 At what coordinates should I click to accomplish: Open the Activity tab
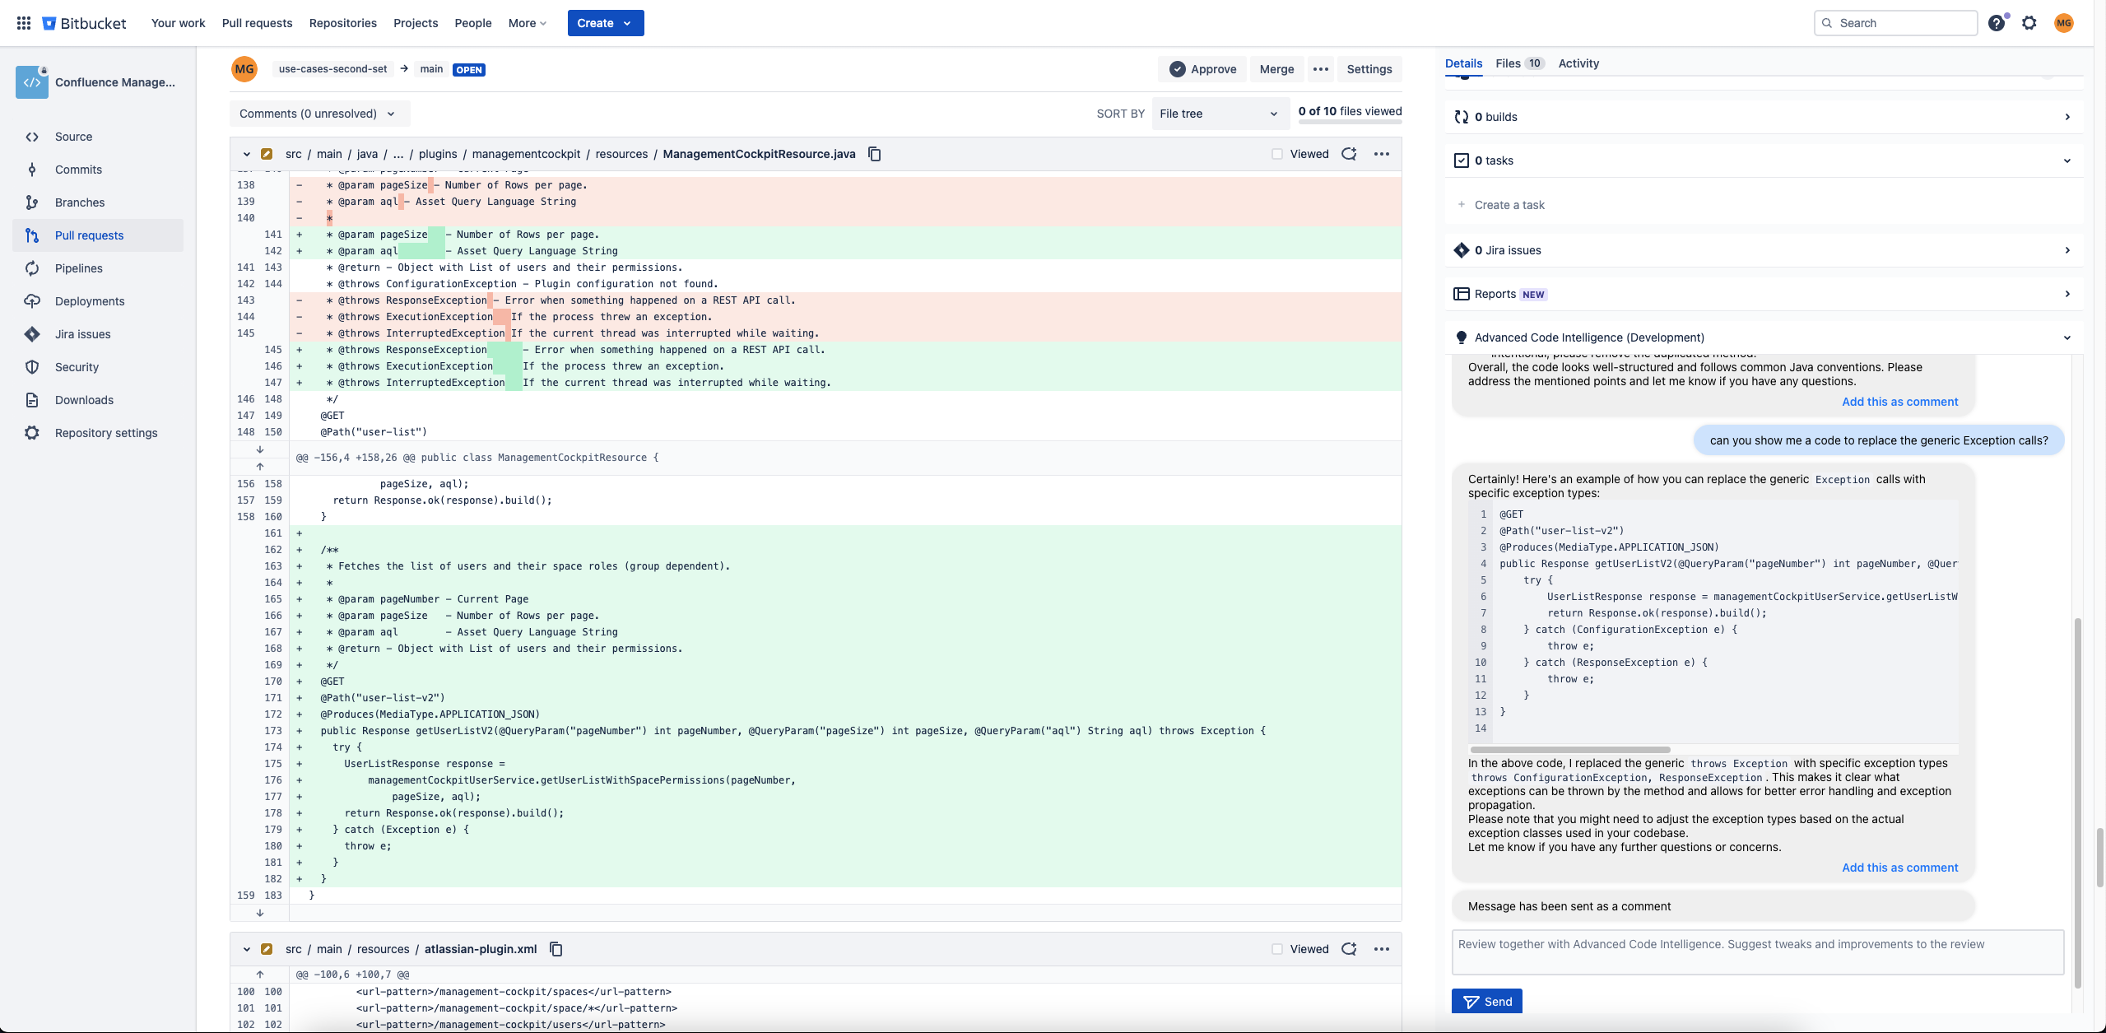point(1578,63)
